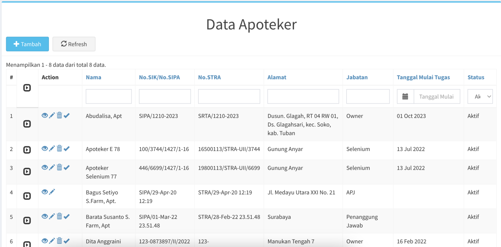The image size is (501, 247).
Task: Click checkmark icon for Apoteker E 78
Action: [x=67, y=148]
